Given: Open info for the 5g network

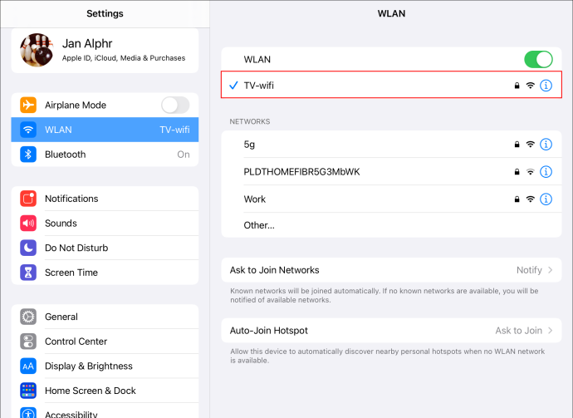Looking at the screenshot, I should tap(546, 144).
